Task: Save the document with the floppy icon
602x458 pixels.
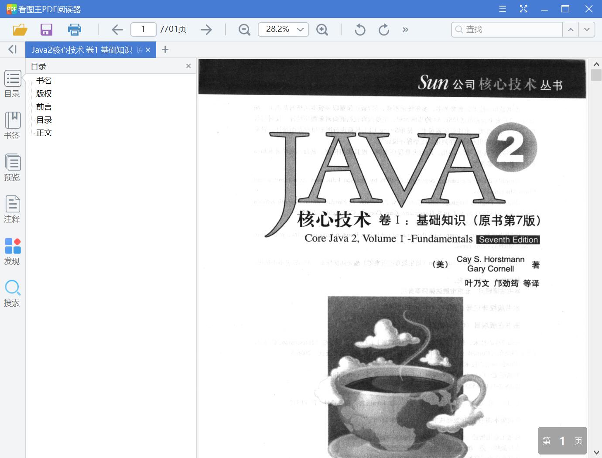Action: [46, 30]
